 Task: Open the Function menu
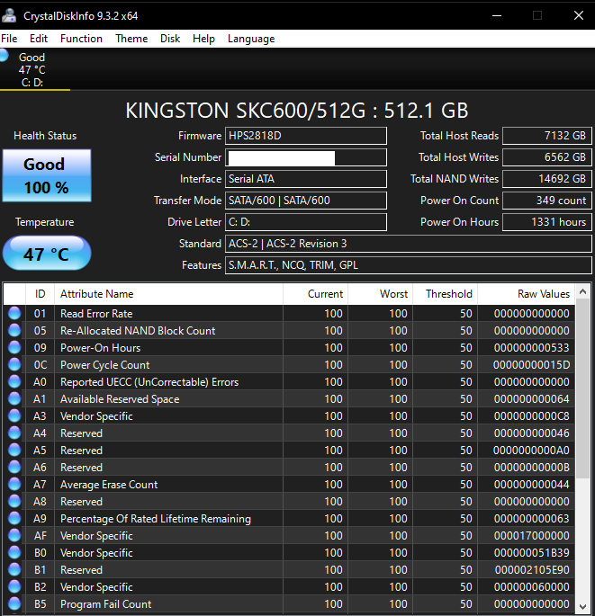pyautogui.click(x=81, y=39)
